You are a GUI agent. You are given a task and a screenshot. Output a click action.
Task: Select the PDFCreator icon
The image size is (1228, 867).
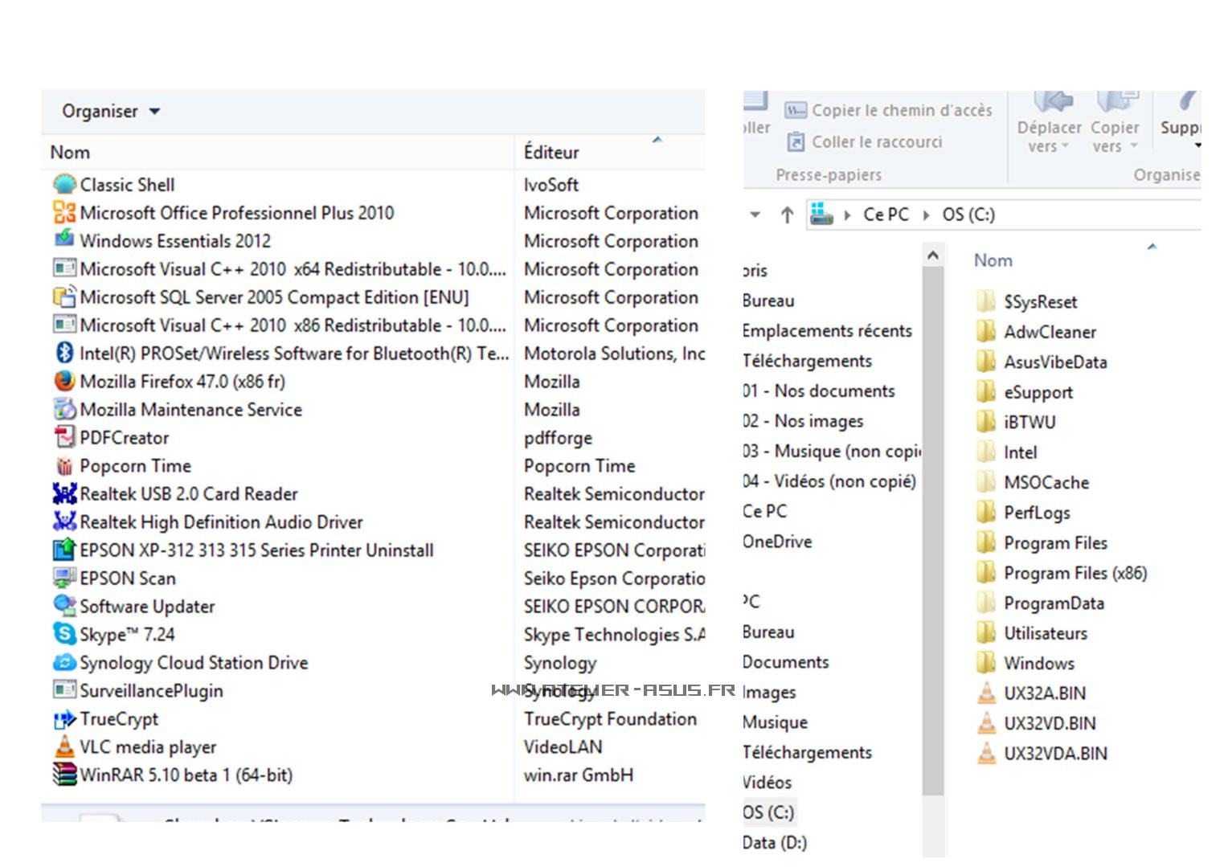tap(64, 438)
